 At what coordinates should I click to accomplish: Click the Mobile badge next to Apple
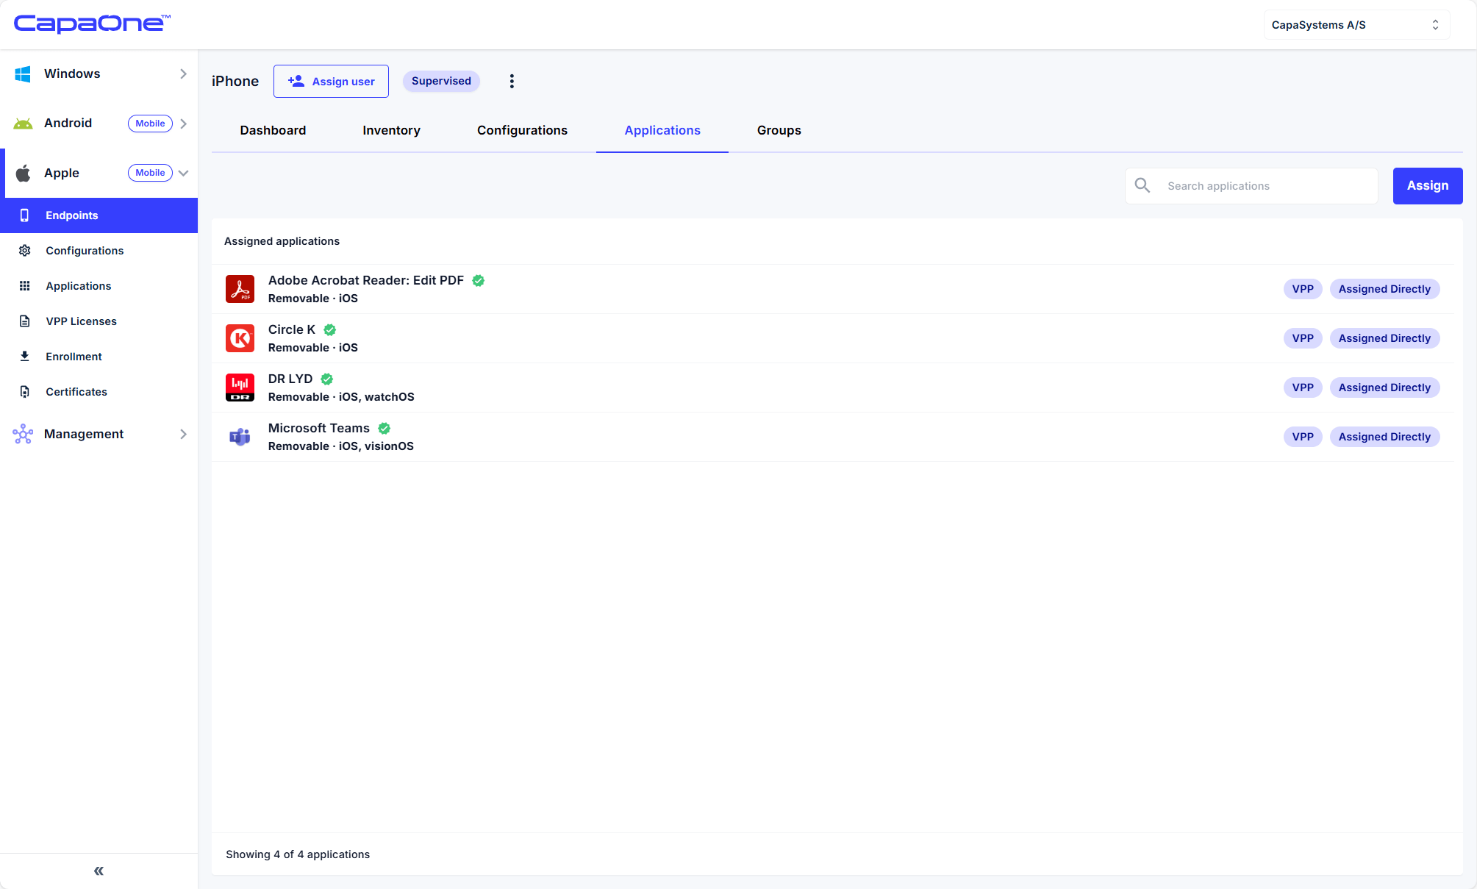pyautogui.click(x=150, y=173)
